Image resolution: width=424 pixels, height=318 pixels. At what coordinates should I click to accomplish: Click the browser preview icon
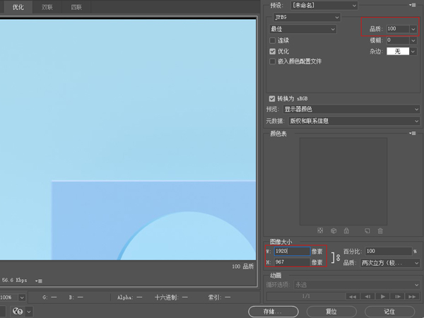[x=18, y=311]
